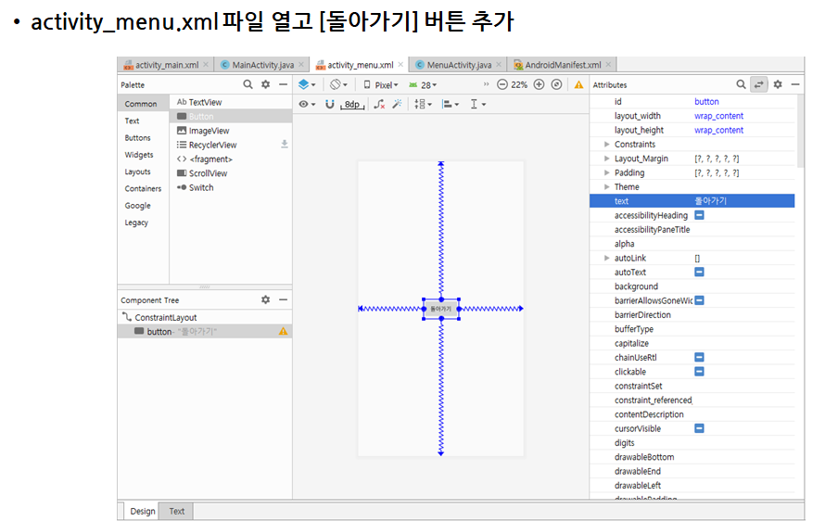Viewport: 838px width, 521px height.
Task: Search in Attributes panel
Action: tap(741, 84)
